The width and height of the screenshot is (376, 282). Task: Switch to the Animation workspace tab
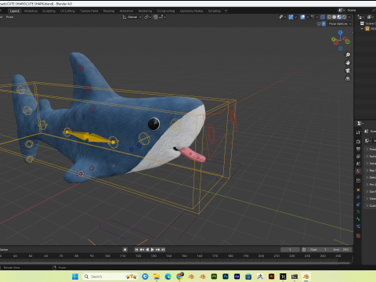(x=126, y=11)
